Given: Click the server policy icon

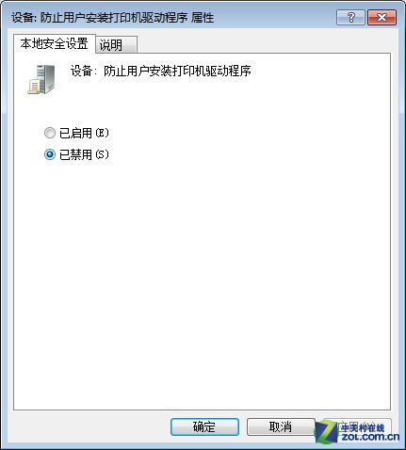Looking at the screenshot, I should point(41,79).
